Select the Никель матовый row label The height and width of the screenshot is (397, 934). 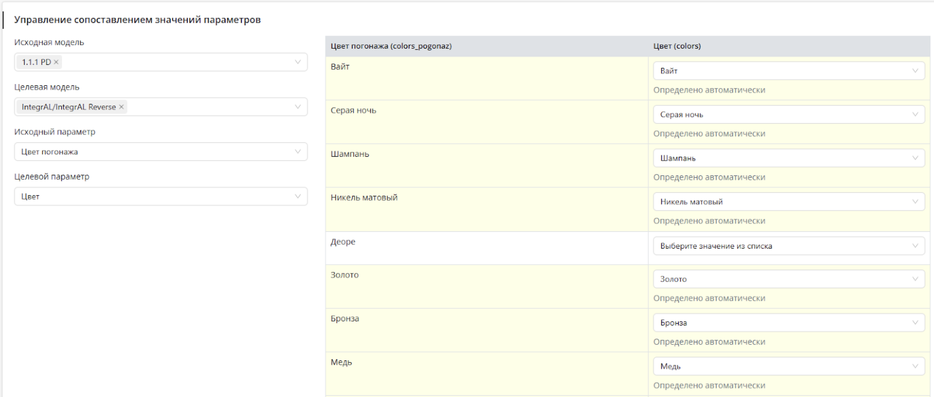pos(364,198)
